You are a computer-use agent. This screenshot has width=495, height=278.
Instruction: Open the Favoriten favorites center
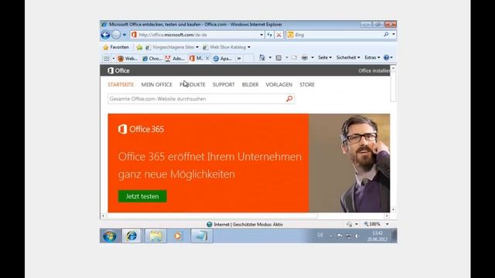[116, 47]
